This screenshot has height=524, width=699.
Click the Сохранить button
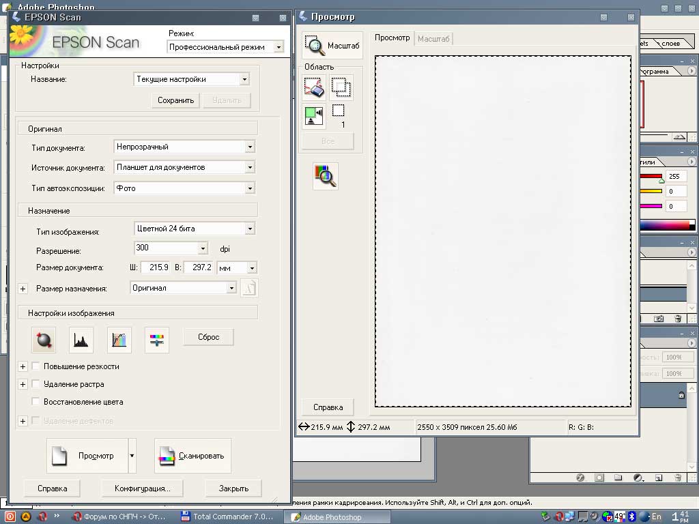tap(175, 100)
